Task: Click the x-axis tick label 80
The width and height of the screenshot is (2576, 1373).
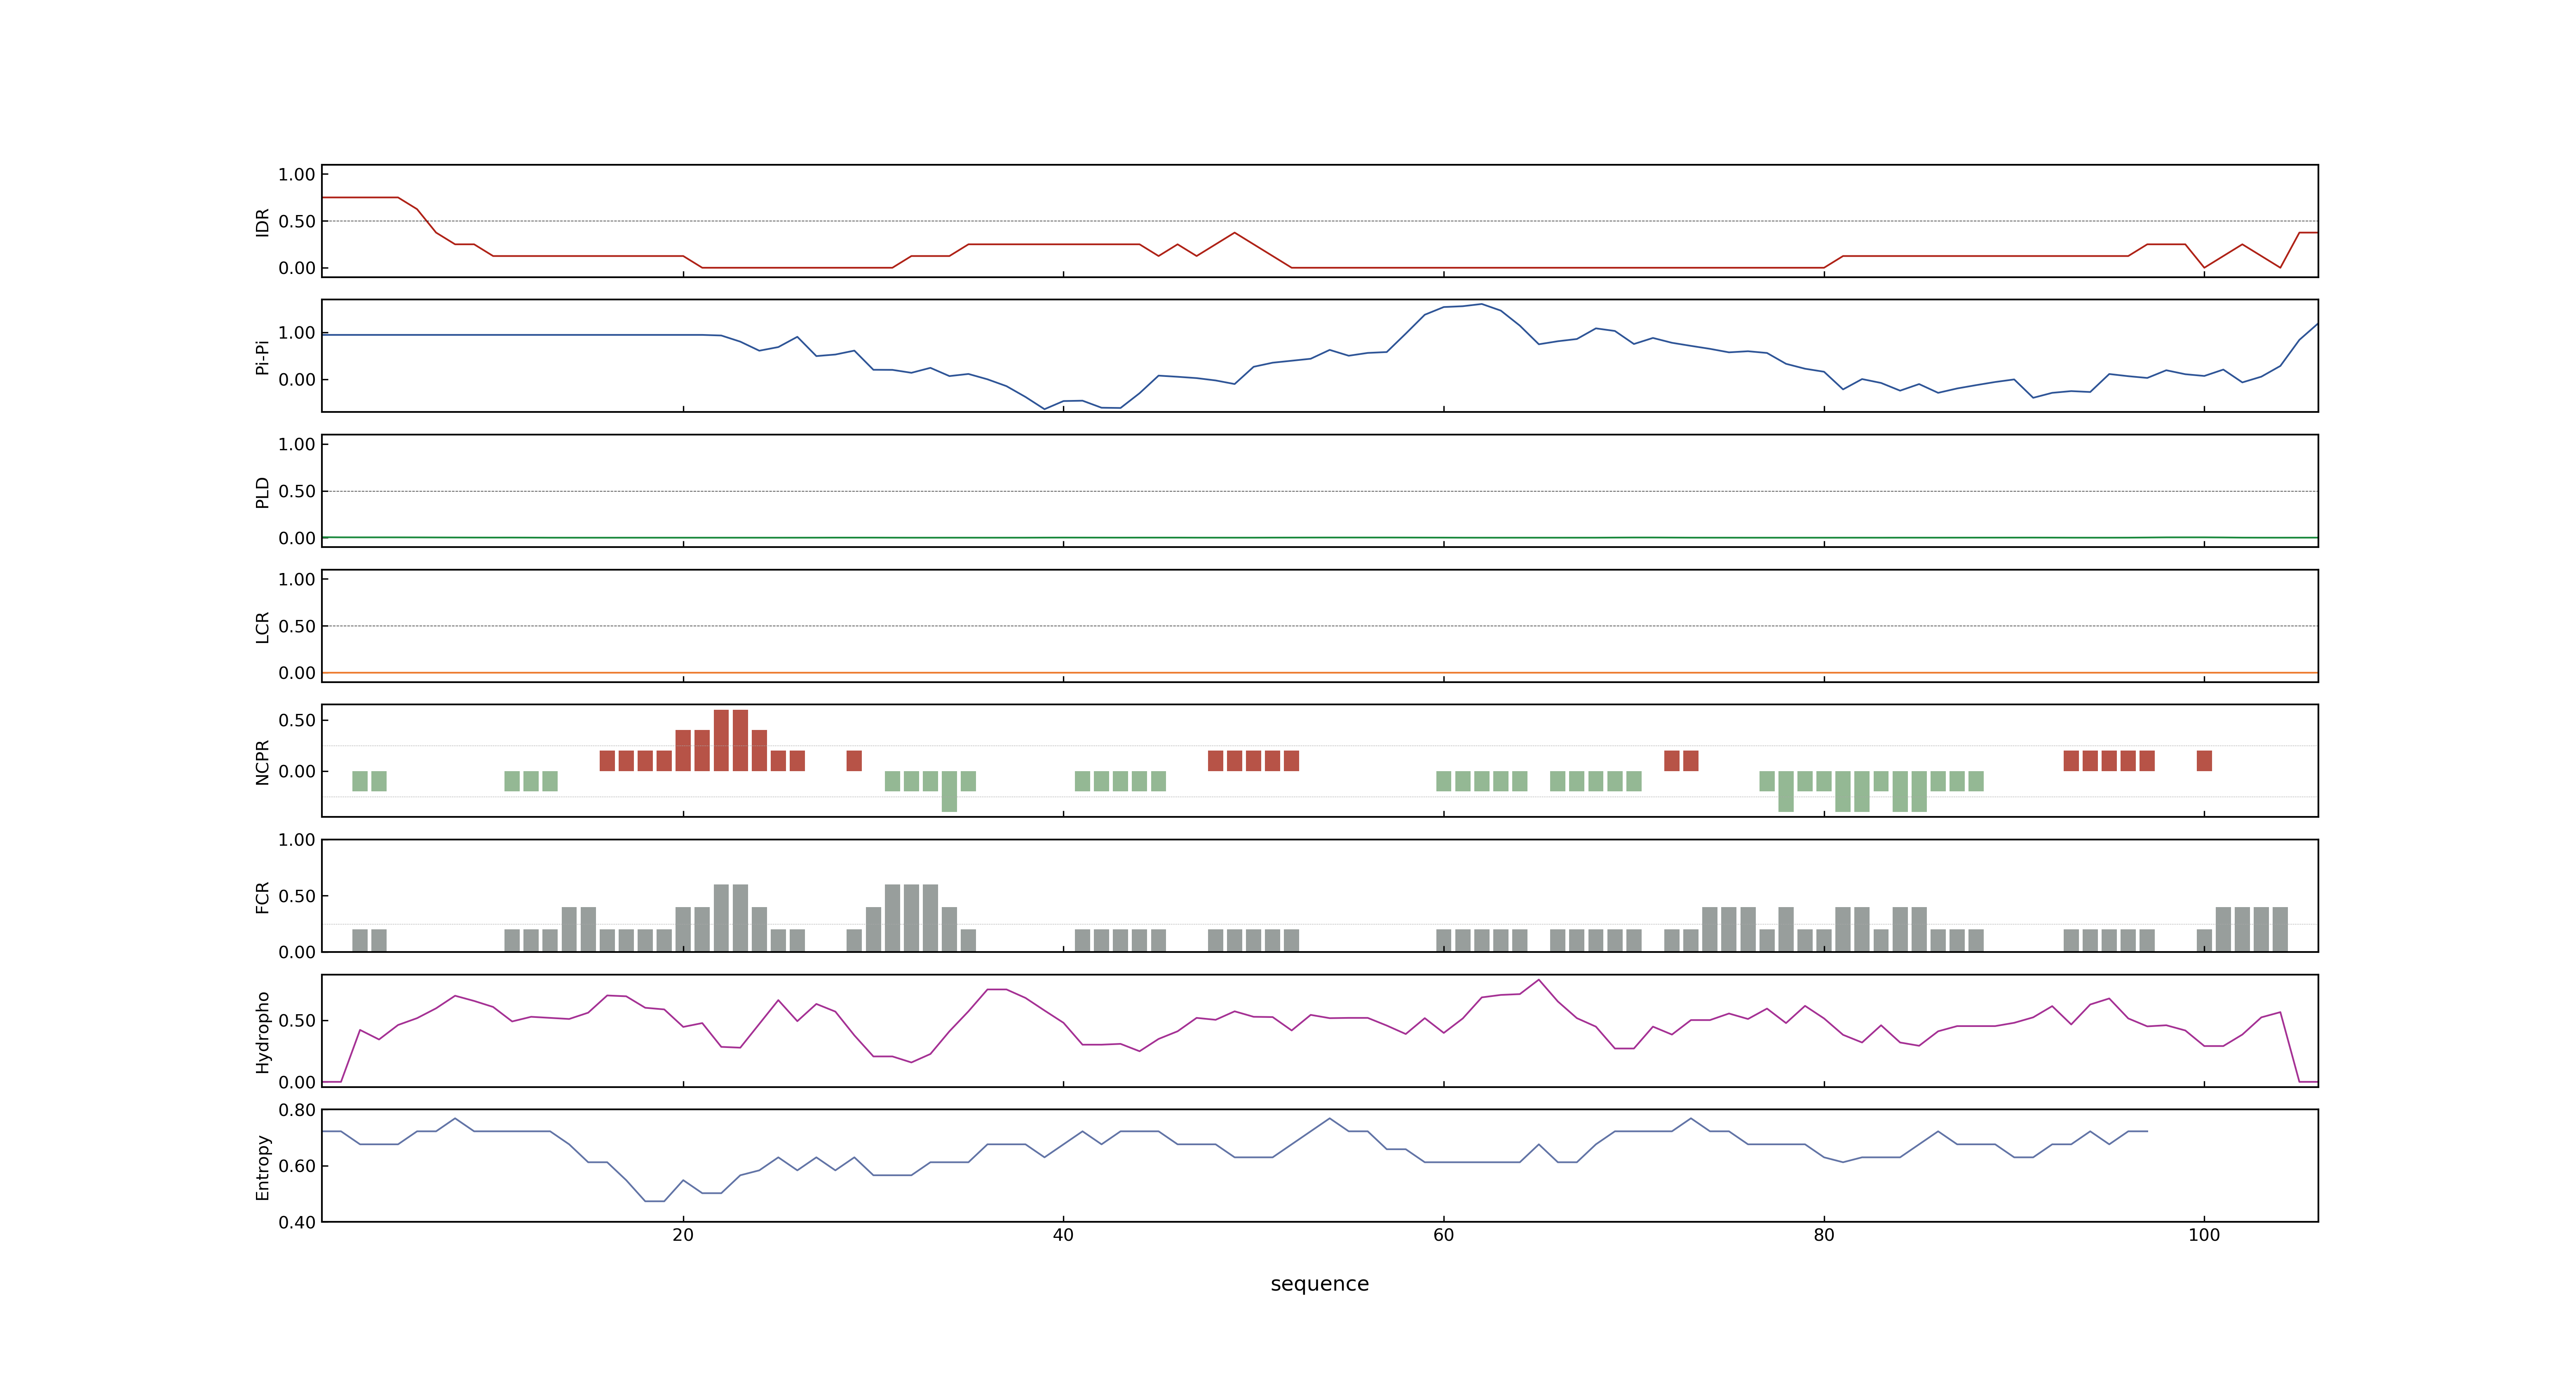Action: tap(1824, 1235)
